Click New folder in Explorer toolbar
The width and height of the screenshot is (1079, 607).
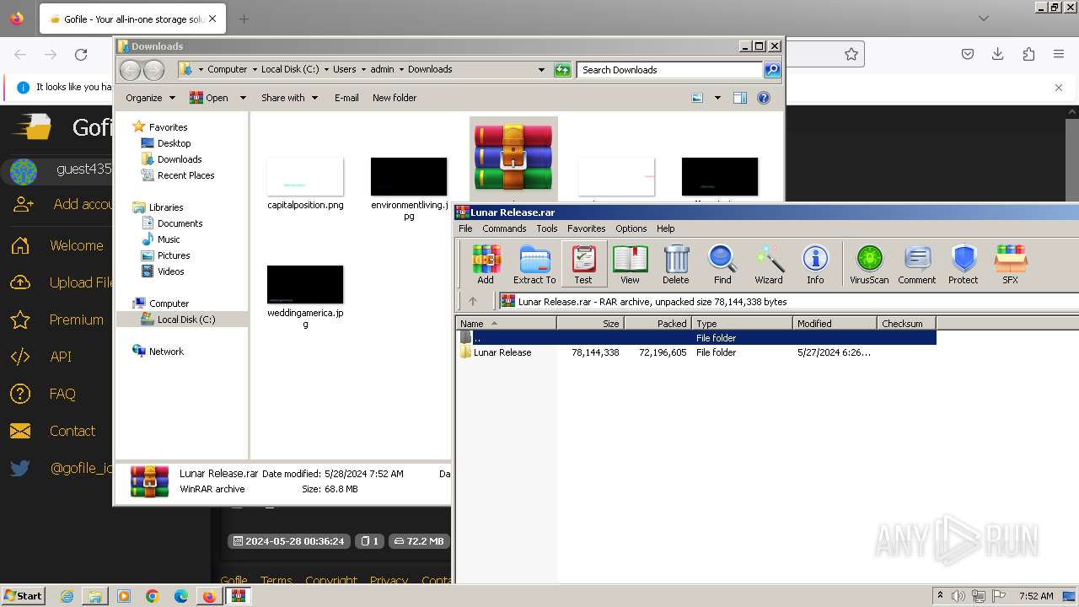(x=395, y=98)
